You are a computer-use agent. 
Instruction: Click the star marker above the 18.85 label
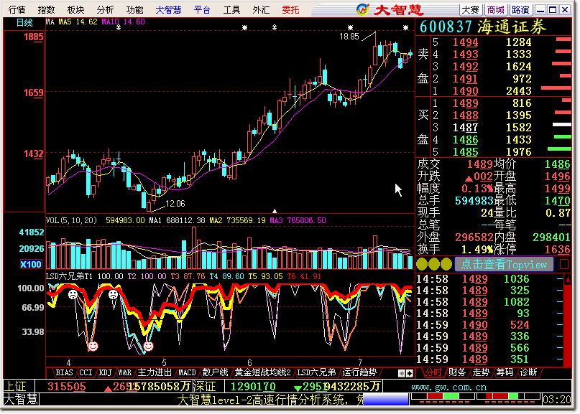350,27
